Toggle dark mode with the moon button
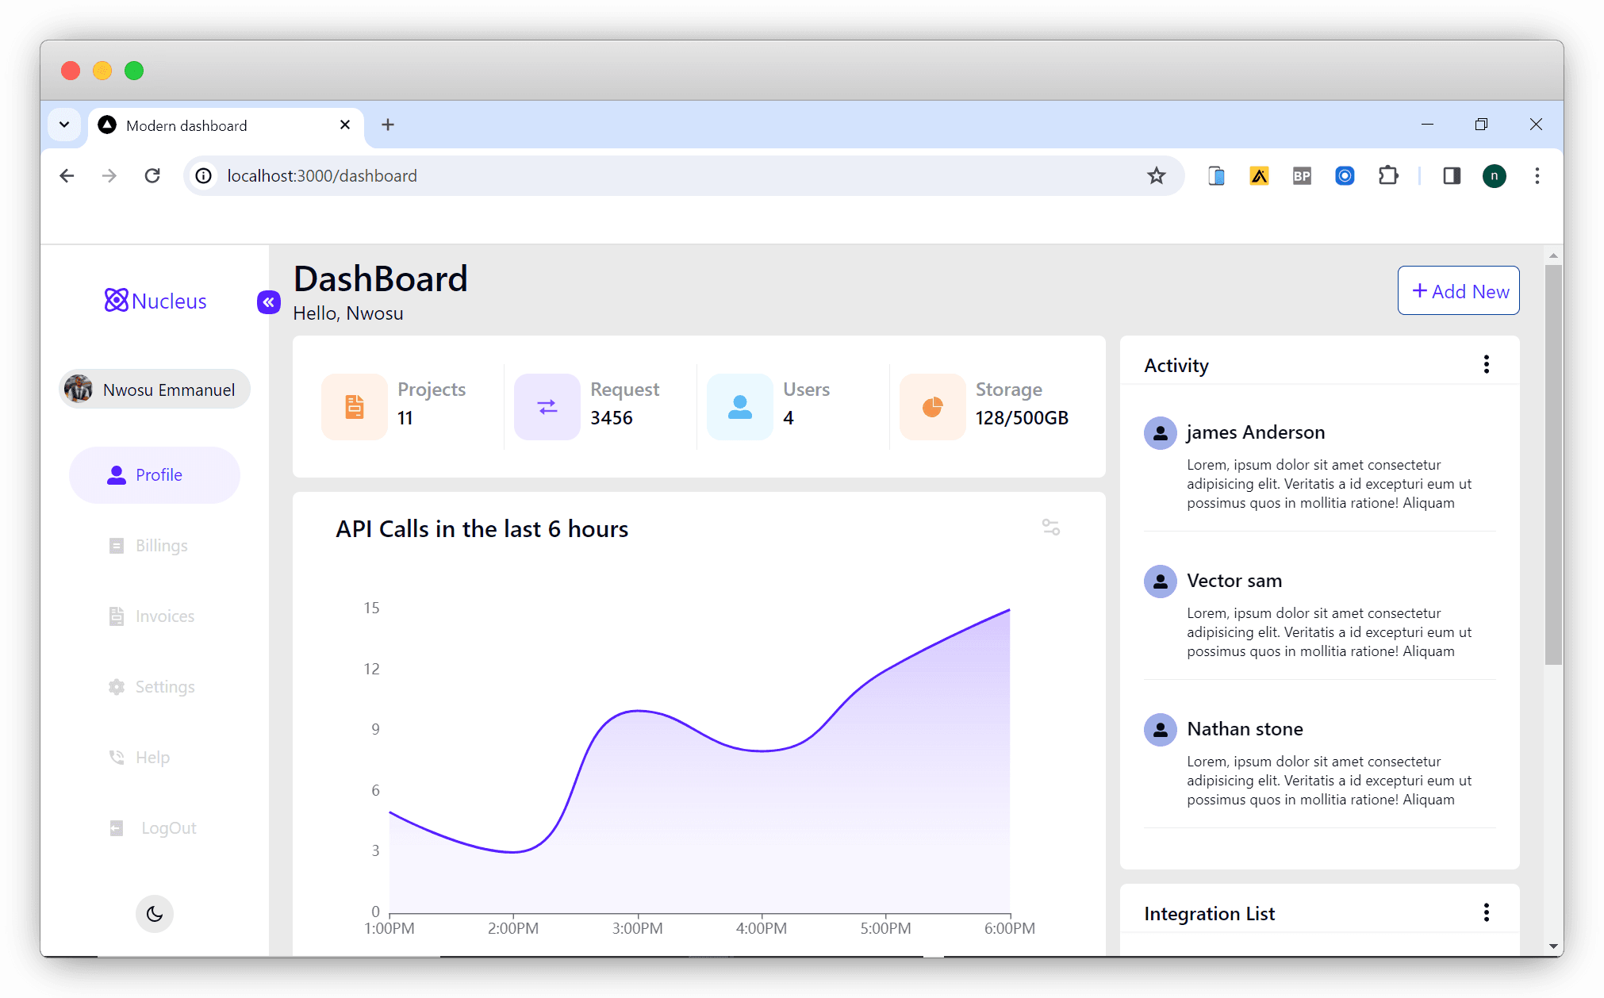The width and height of the screenshot is (1604, 998). tap(155, 914)
